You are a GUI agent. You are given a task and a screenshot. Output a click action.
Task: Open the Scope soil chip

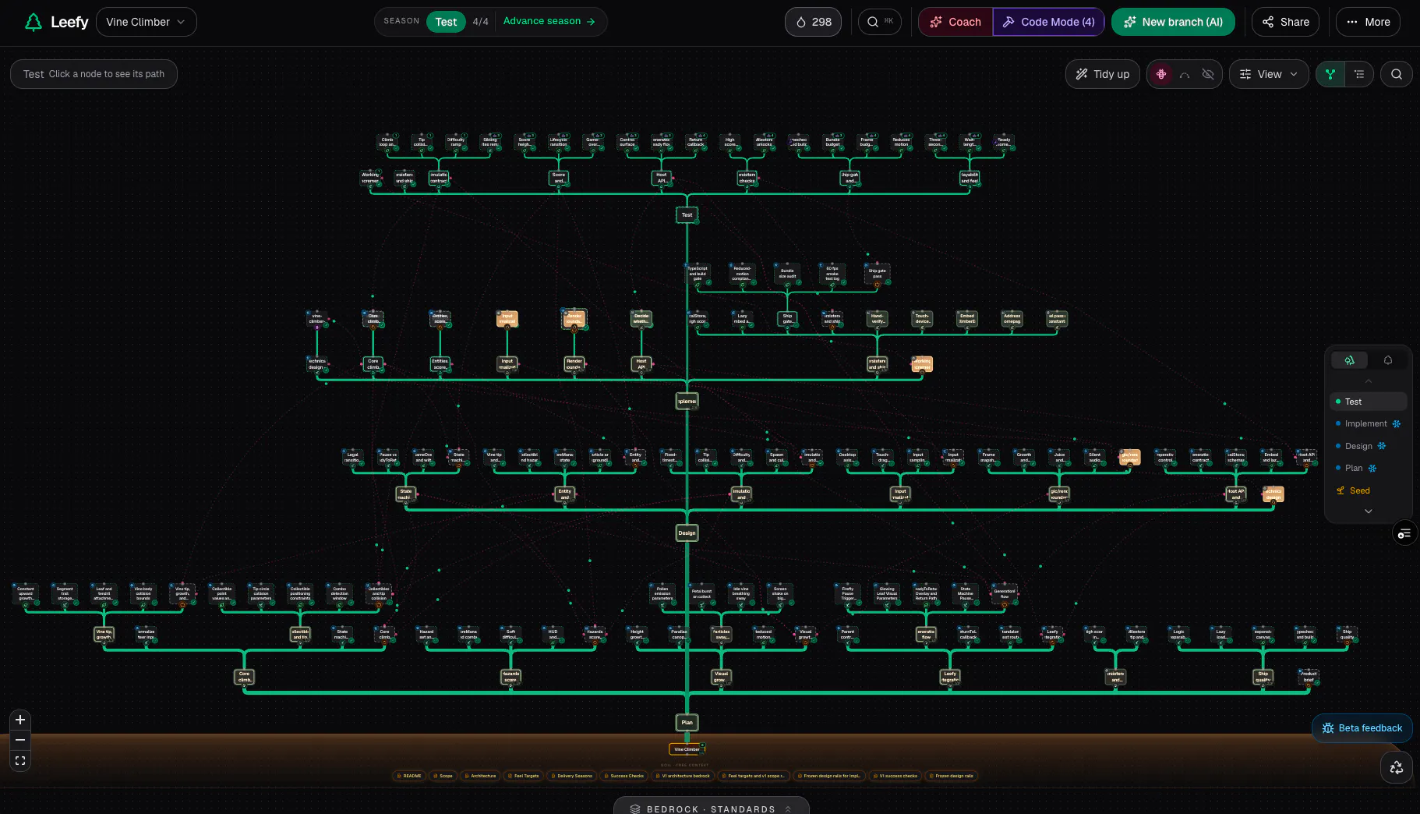pos(443,776)
